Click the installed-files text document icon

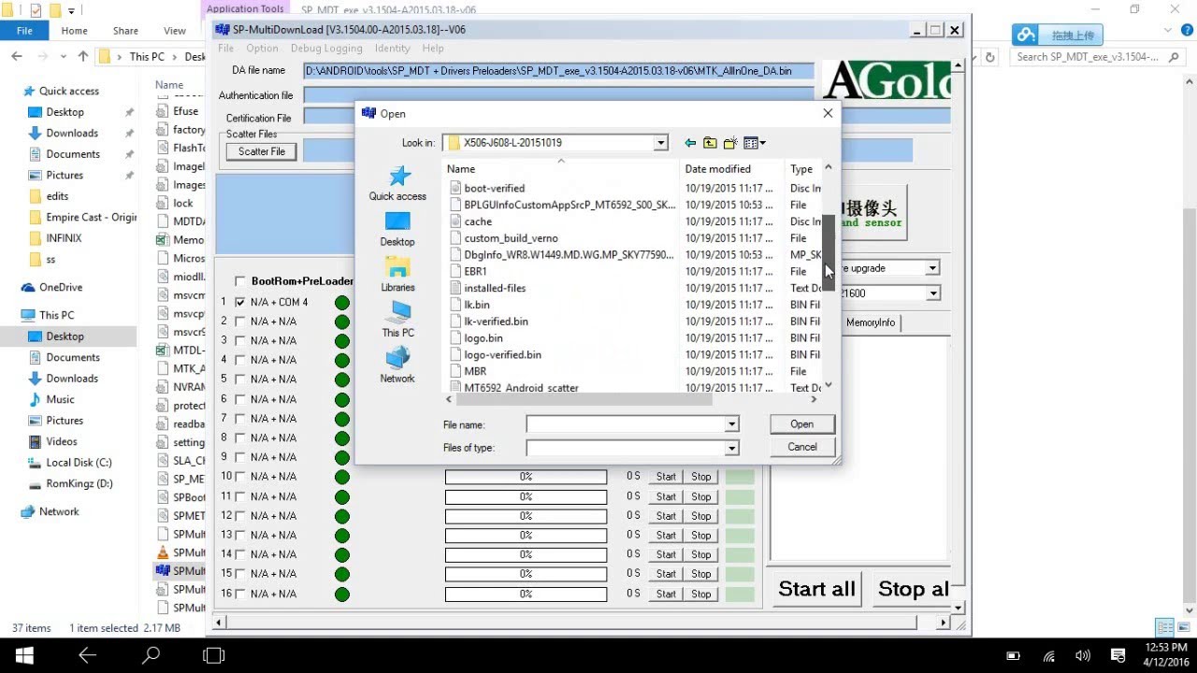(454, 288)
